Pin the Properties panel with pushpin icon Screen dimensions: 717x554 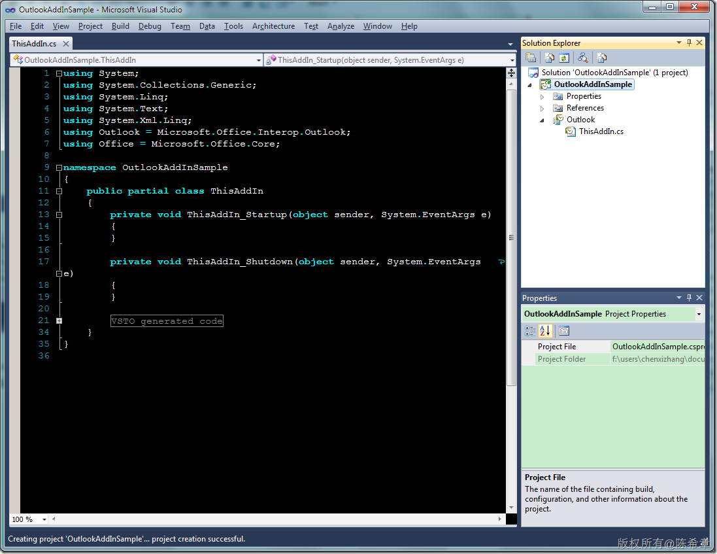point(689,298)
